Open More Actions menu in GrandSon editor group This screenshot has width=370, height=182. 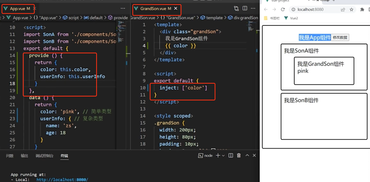253,8
